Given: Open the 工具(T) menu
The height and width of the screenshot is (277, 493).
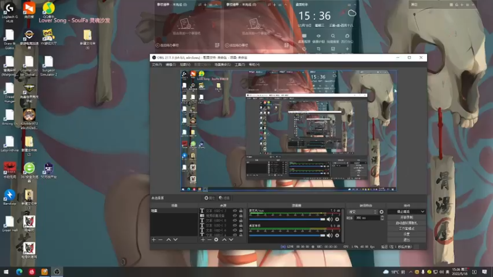Looking at the screenshot, I should coord(240,65).
